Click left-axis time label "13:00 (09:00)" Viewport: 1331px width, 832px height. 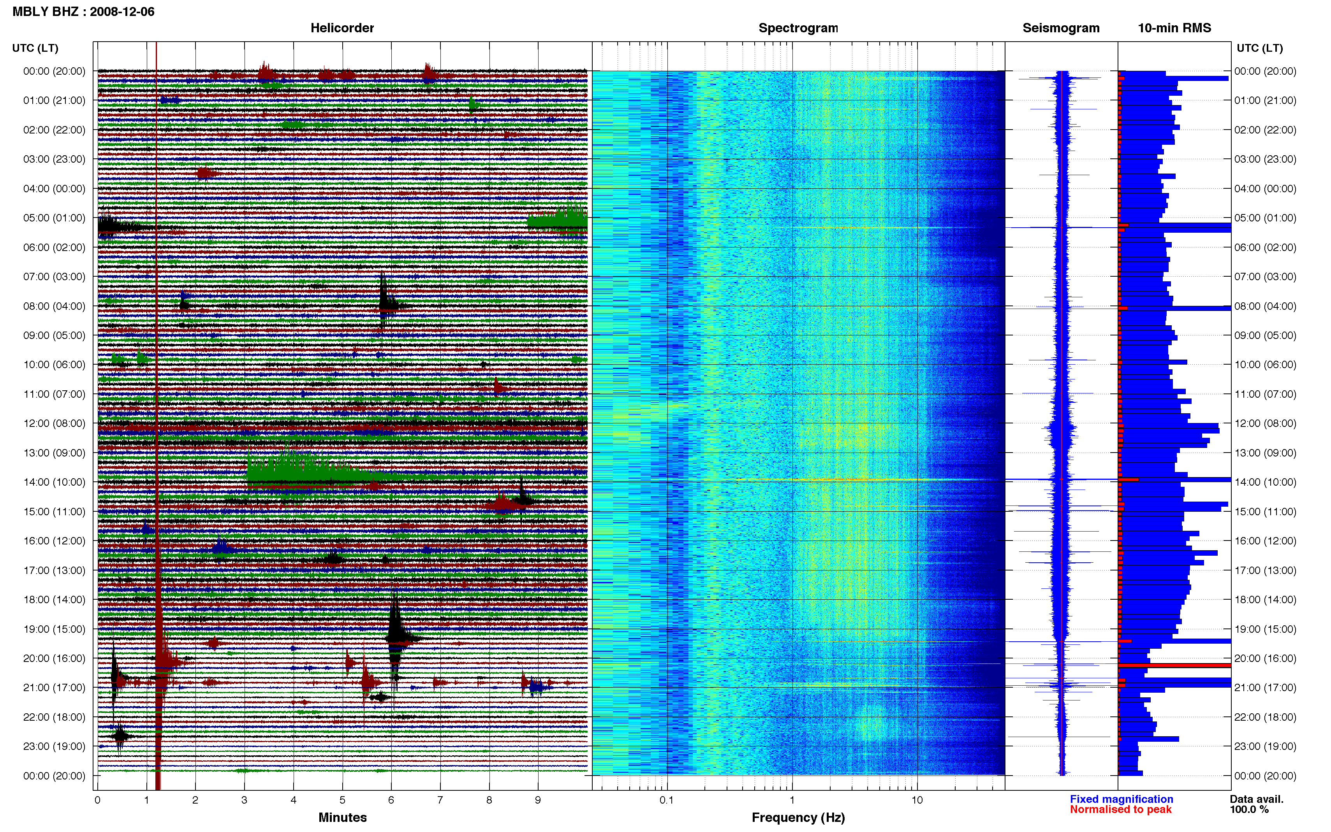[x=54, y=453]
